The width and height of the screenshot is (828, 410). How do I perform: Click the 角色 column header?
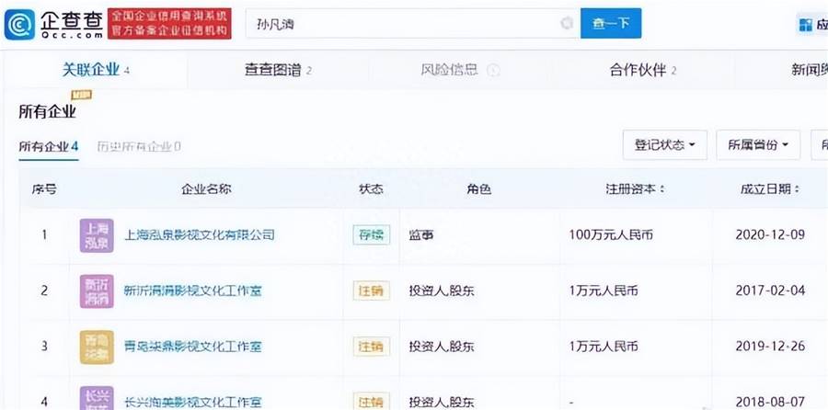click(x=479, y=188)
